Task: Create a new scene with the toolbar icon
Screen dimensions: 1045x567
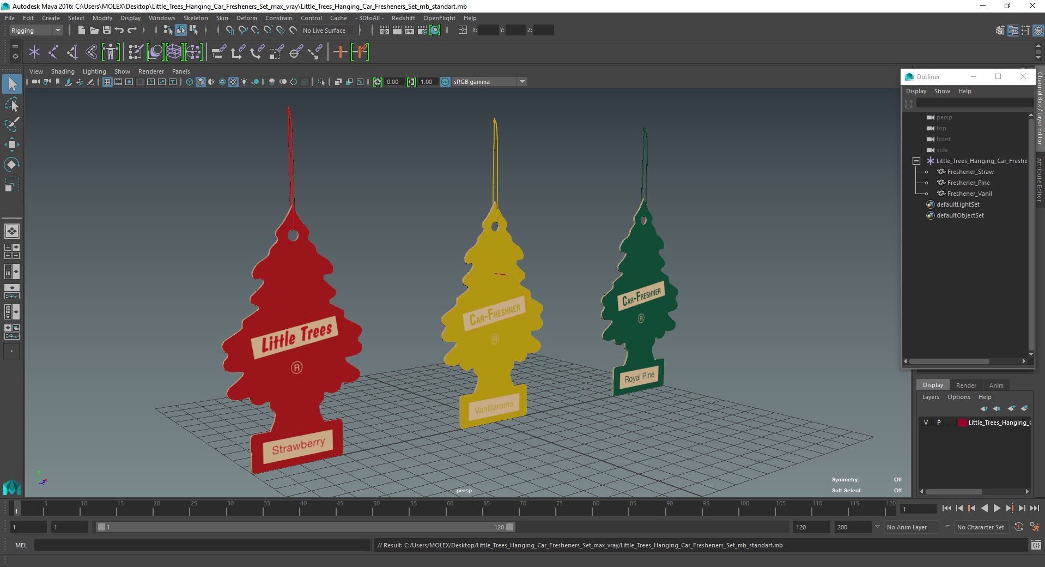Action: [x=81, y=31]
